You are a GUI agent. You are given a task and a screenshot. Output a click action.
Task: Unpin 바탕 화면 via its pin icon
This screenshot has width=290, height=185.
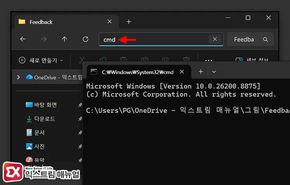[80, 105]
